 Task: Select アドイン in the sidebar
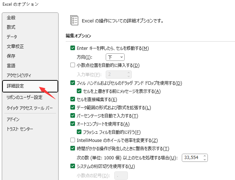tap(13, 119)
